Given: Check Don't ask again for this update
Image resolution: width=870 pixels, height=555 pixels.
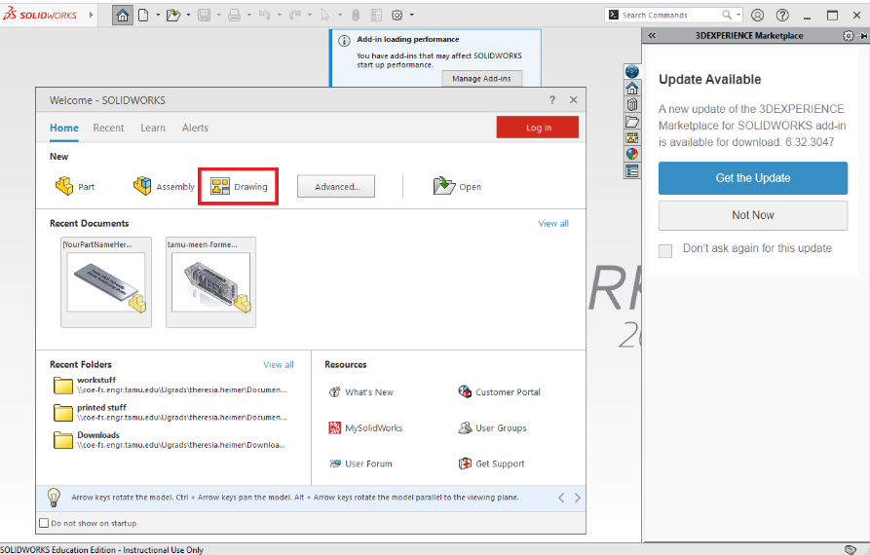Looking at the screenshot, I should [665, 250].
